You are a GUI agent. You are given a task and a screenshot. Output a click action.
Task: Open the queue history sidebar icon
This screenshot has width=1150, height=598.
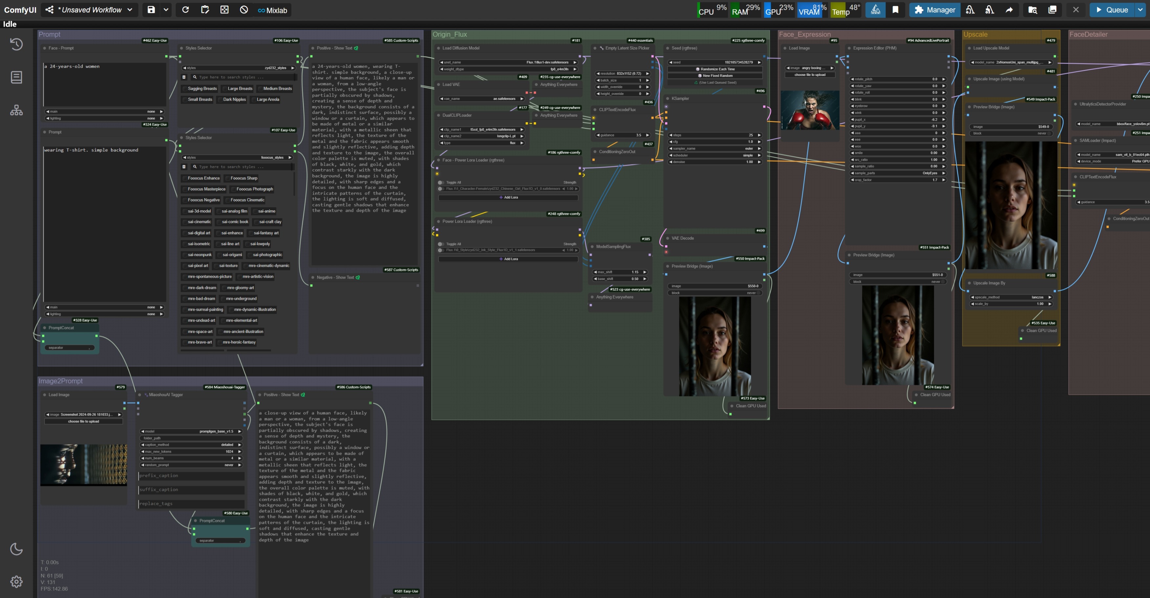pyautogui.click(x=16, y=44)
